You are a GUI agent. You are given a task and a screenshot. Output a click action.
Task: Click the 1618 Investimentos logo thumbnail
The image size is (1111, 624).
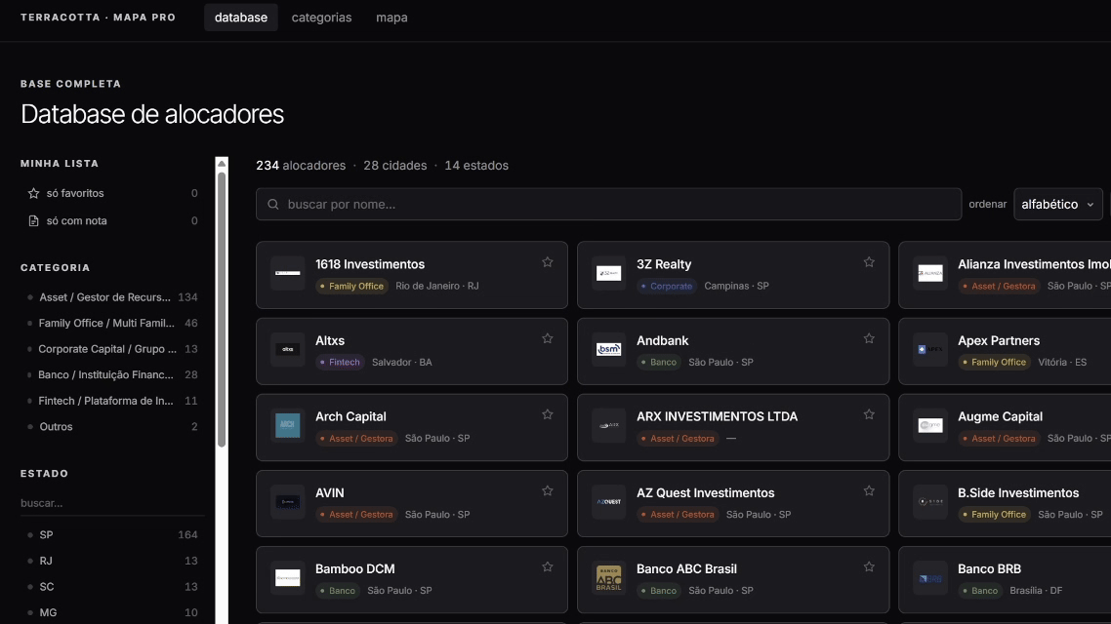[288, 273]
